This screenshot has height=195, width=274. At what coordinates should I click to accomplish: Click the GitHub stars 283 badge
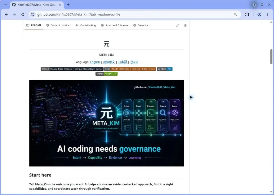tap(165, 69)
